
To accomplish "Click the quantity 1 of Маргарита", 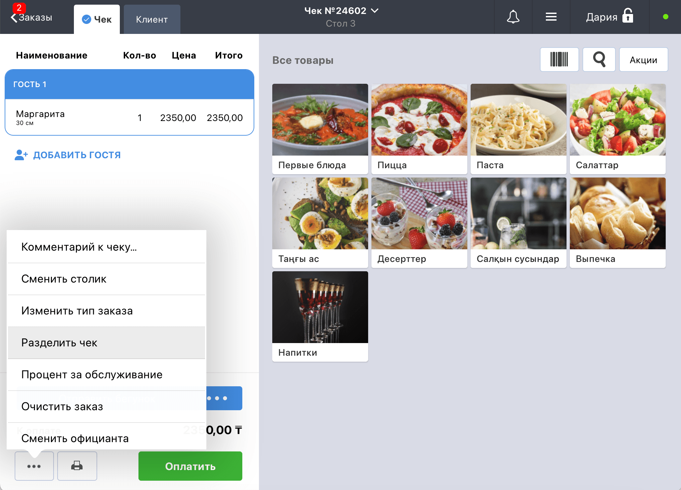I will pos(140,118).
